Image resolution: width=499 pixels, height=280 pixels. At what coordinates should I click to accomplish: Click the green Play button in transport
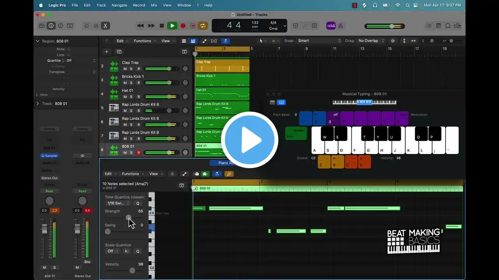pyautogui.click(x=172, y=26)
